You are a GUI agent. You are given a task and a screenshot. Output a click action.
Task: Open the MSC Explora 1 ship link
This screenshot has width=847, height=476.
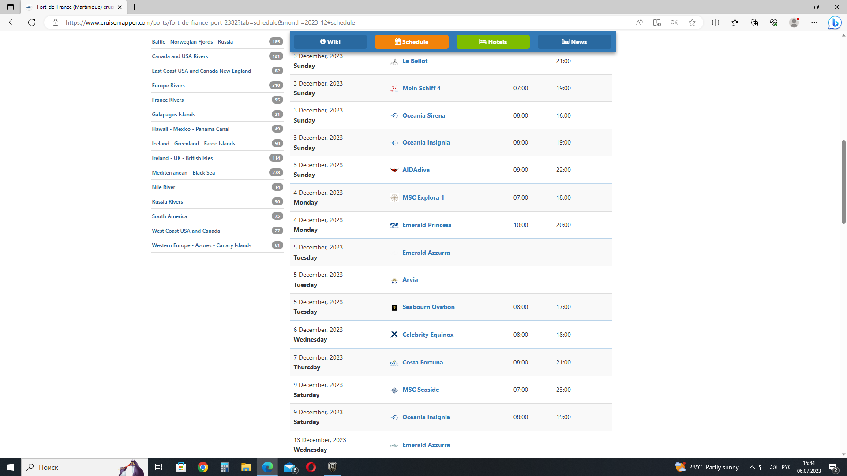(x=423, y=197)
